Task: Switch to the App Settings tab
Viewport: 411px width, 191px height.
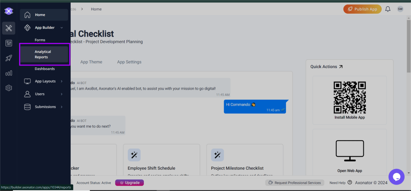Action: coord(129,62)
